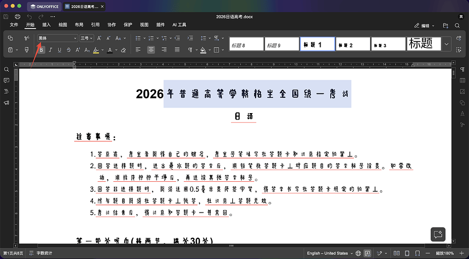Open the font name dropdown showing 黑体
Image resolution: width=469 pixels, height=259 pixels.
point(58,38)
